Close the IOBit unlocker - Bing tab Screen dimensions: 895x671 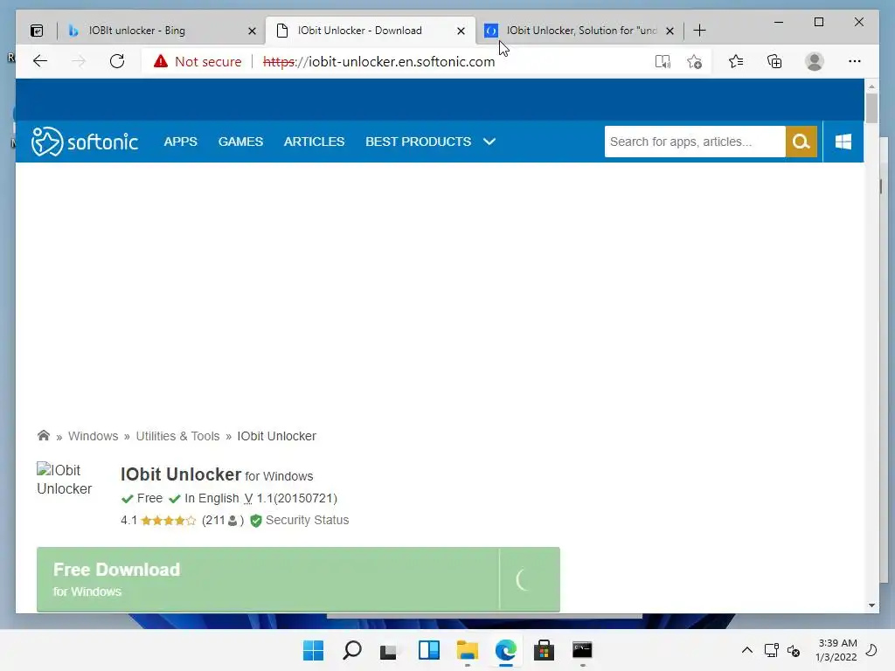252,31
